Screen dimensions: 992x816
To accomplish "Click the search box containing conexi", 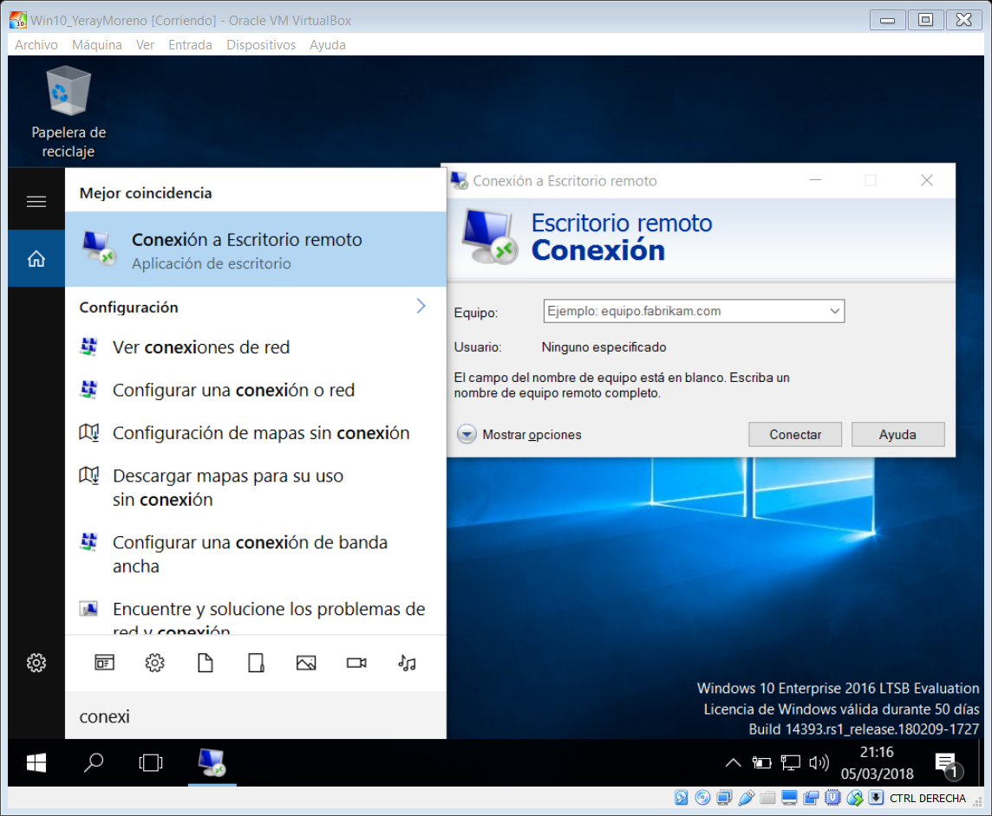I will 256,716.
